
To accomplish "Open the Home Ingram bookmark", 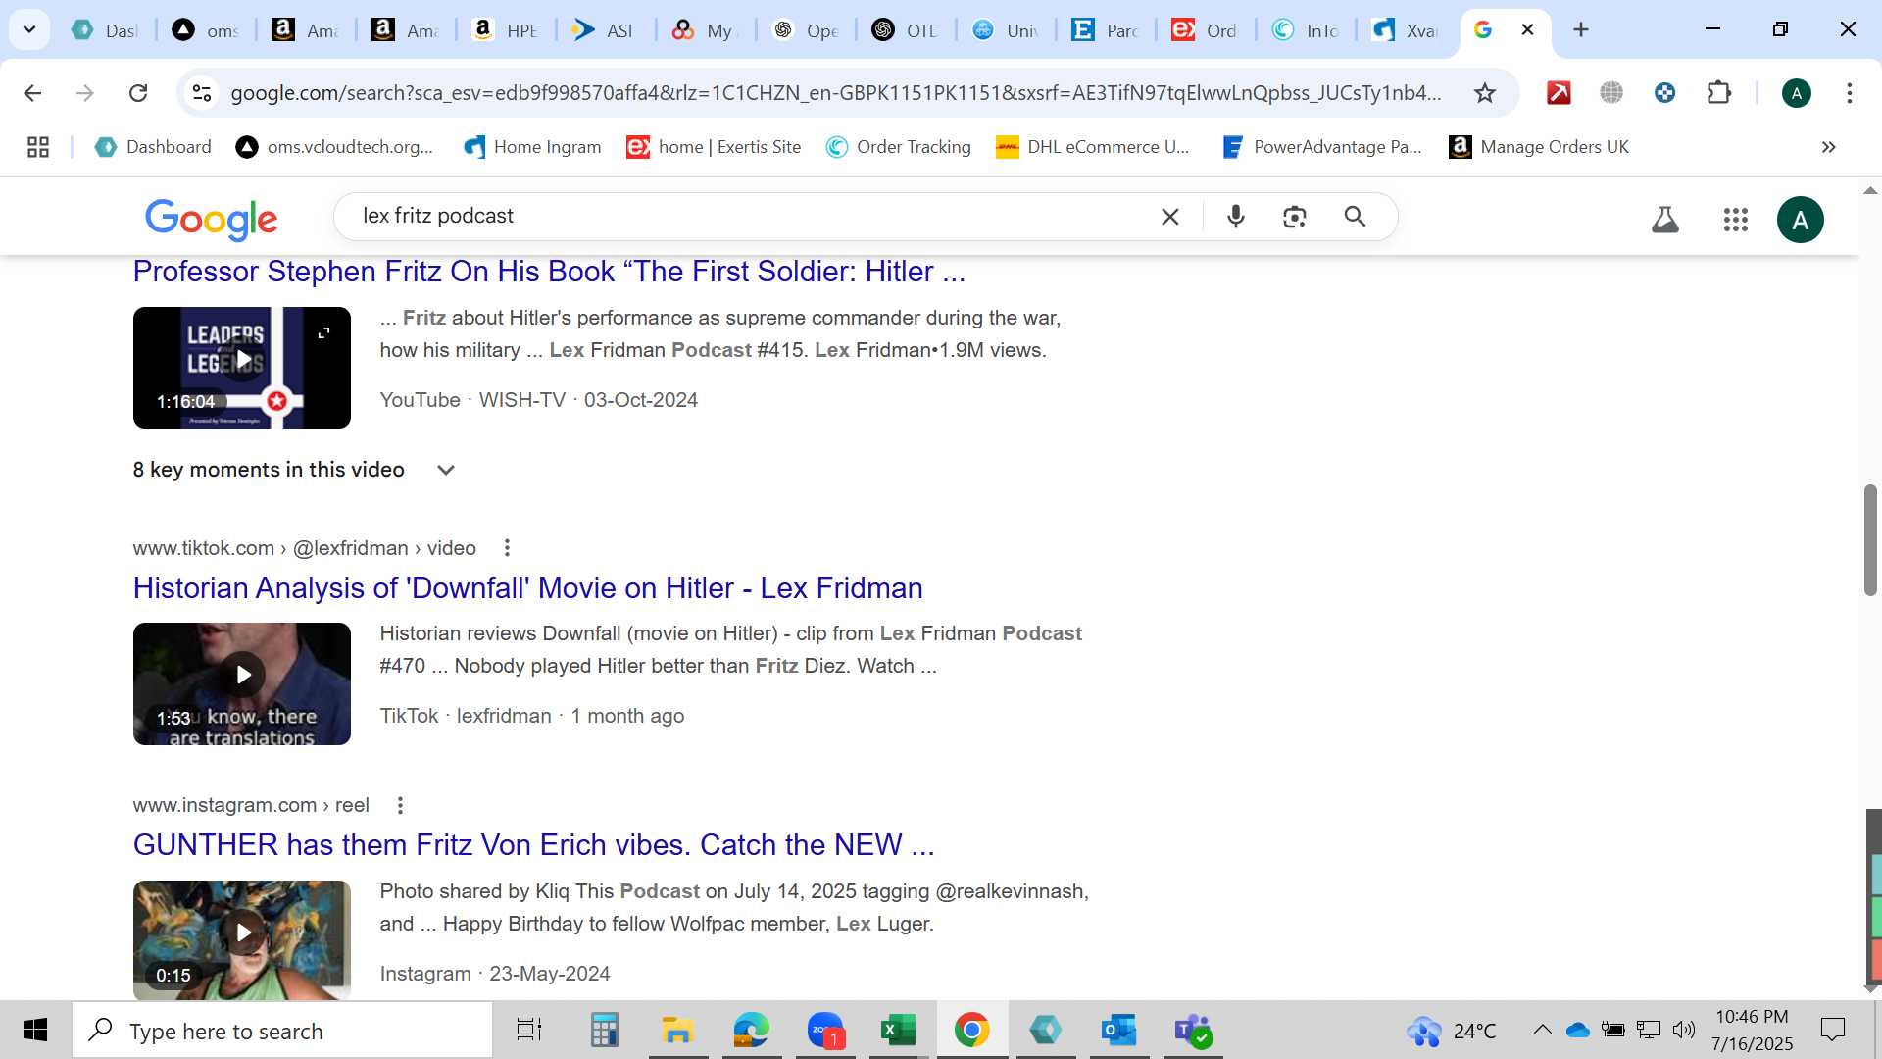I will pos(532,147).
